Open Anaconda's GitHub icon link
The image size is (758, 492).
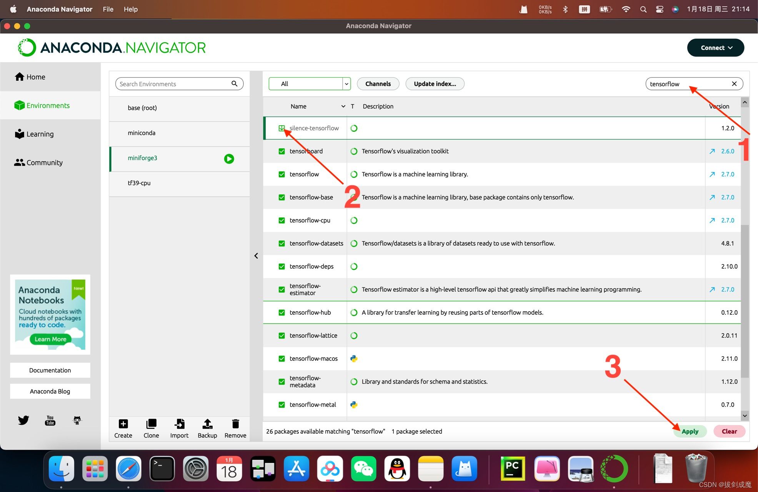point(77,420)
